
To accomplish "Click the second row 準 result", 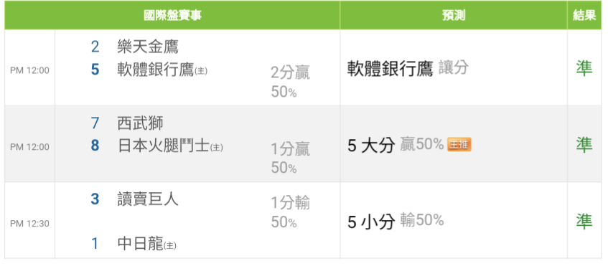I will tap(584, 145).
